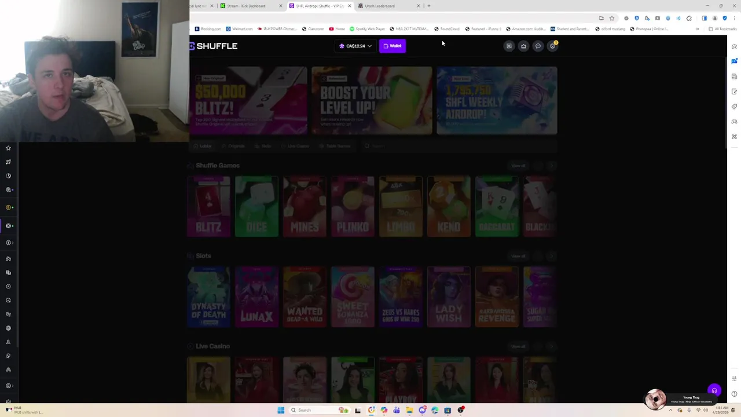This screenshot has height=417, width=741.
Task: Open the $50,000 Blitz promo banner
Action: pos(248,101)
